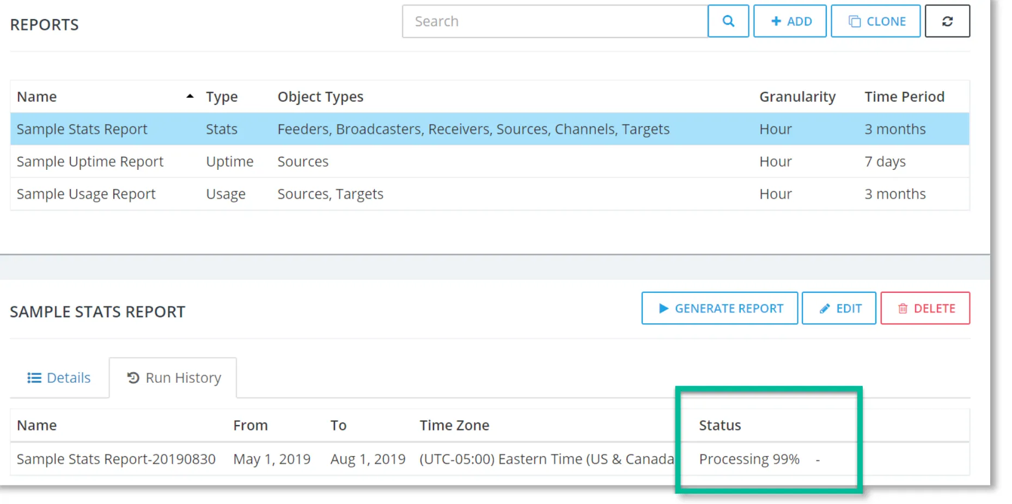Open run 'Sample Stats Report-20190830'
Image resolution: width=1012 pixels, height=504 pixels.
click(116, 459)
